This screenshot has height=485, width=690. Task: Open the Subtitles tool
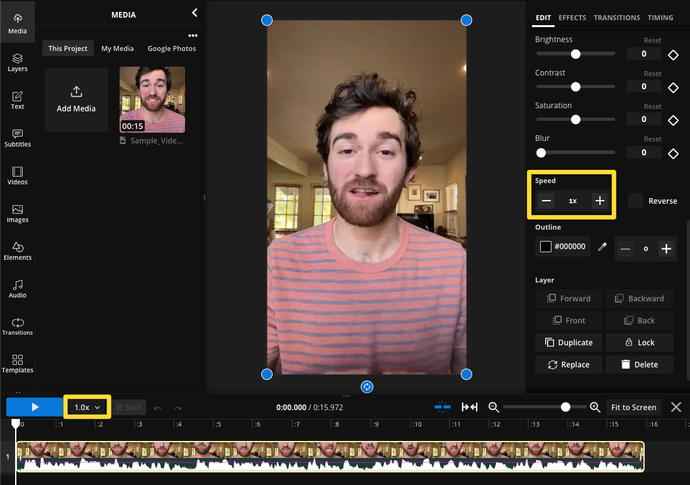pos(18,138)
